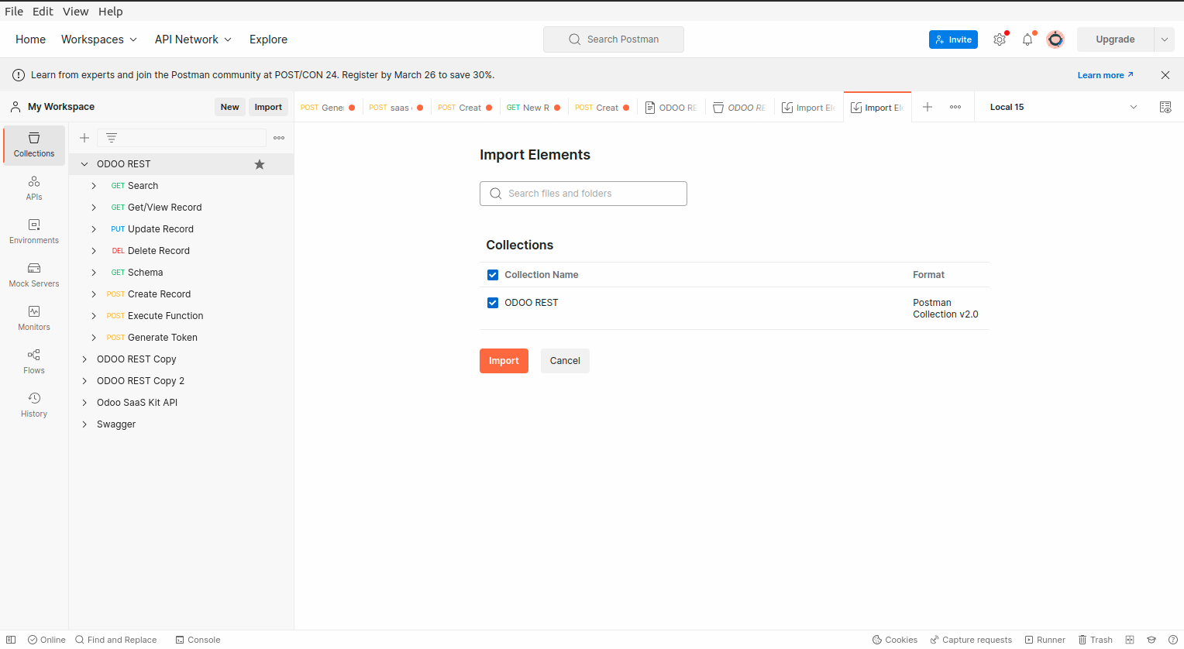Click the Search files and folders field
Viewport: 1184px width, 649px height.
583,194
